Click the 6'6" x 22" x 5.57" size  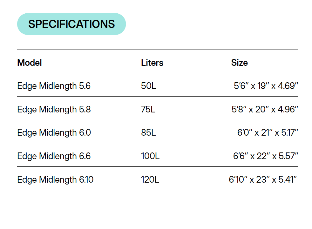pos(265,156)
